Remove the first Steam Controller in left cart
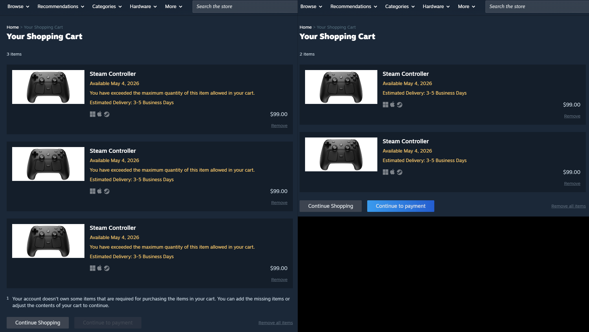This screenshot has width=589, height=332. tap(279, 126)
